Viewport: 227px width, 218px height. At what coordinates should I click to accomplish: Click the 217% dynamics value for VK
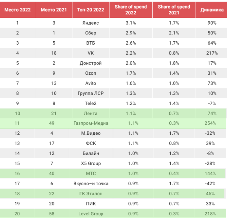pyautogui.click(x=212, y=53)
